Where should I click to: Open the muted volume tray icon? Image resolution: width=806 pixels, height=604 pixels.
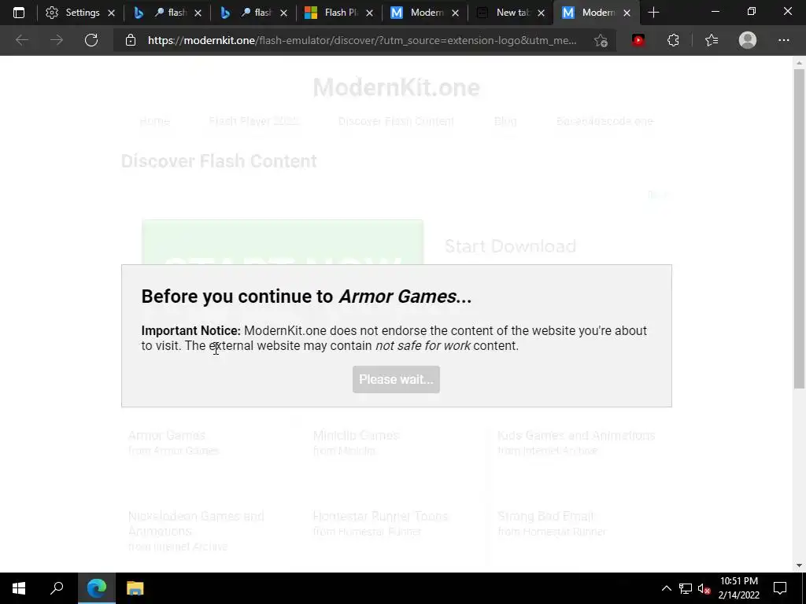pyautogui.click(x=704, y=588)
